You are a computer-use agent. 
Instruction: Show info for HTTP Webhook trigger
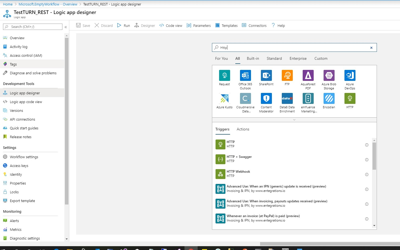point(366,174)
